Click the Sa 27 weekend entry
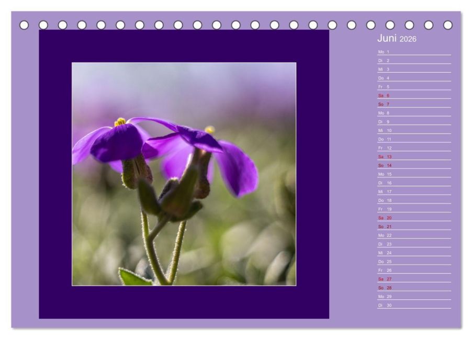This screenshot has width=472, height=339. pos(385,279)
